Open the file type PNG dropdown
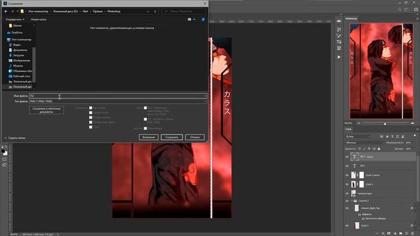This screenshot has width=420, height=236. [205, 102]
